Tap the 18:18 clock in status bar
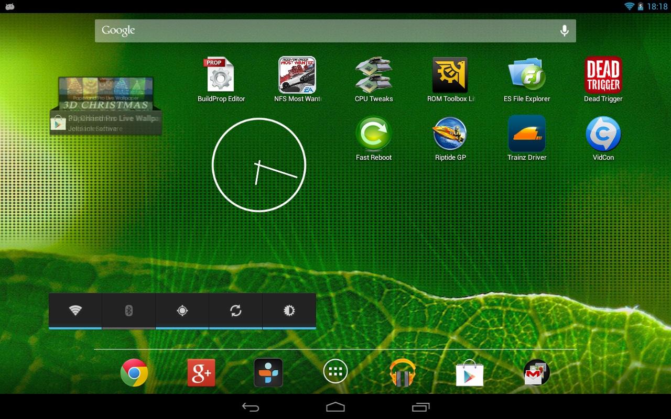Viewport: 671px width, 419px height. point(657,6)
